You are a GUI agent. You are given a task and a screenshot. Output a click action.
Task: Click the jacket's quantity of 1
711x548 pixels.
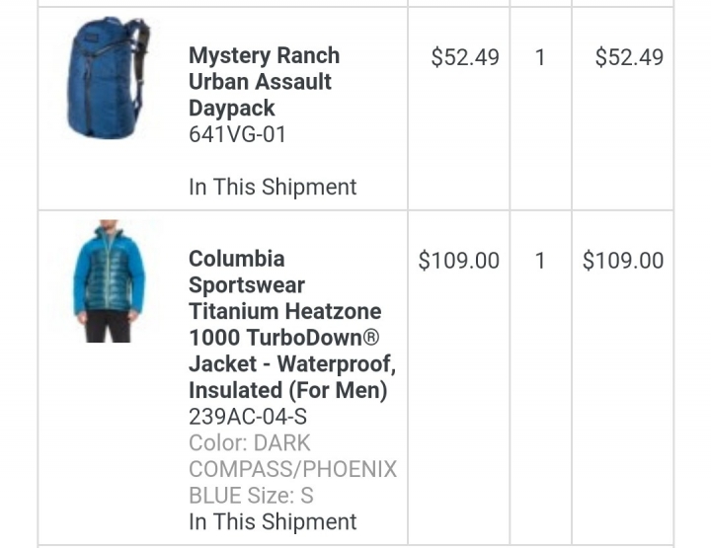tap(540, 261)
